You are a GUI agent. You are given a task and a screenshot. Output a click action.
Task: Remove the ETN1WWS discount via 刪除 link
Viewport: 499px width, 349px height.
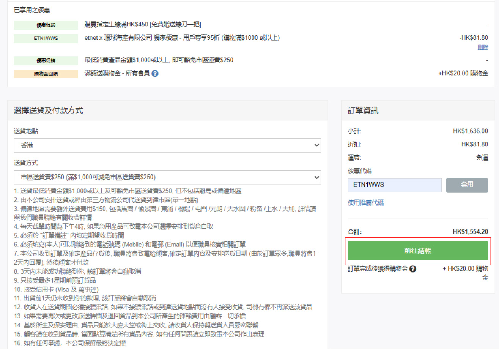pos(483,47)
